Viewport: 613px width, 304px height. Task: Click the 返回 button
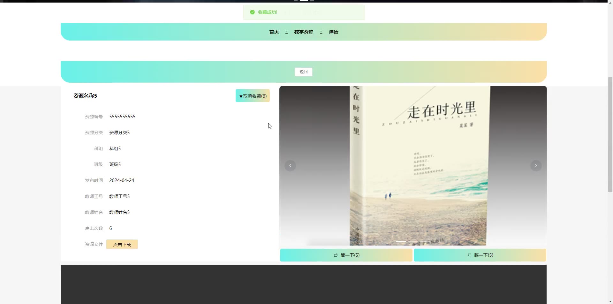pyautogui.click(x=303, y=72)
